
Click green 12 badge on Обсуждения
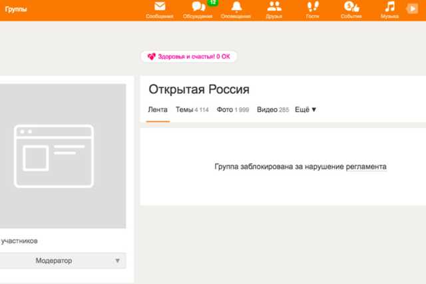pyautogui.click(x=213, y=3)
